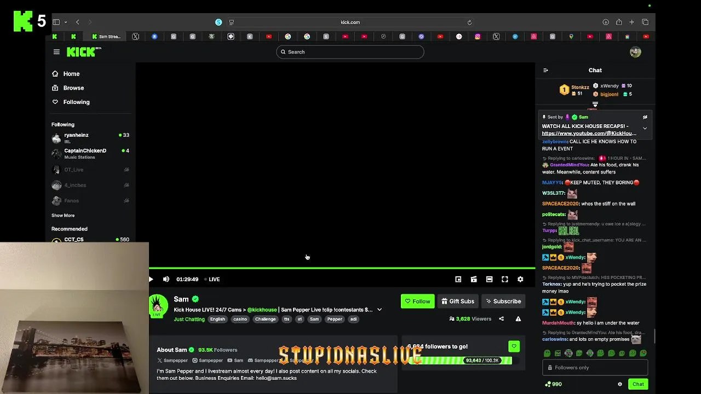Expand Show More followed channels

pyautogui.click(x=63, y=216)
